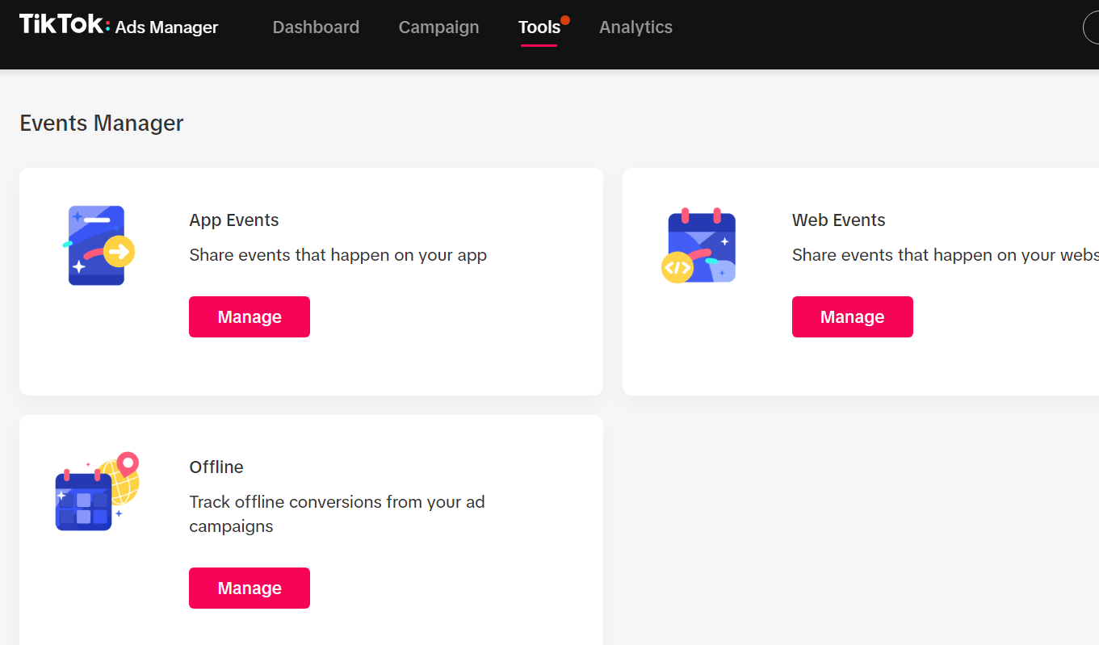The image size is (1099, 645).
Task: Click the App Events phone icon
Action: click(x=98, y=245)
